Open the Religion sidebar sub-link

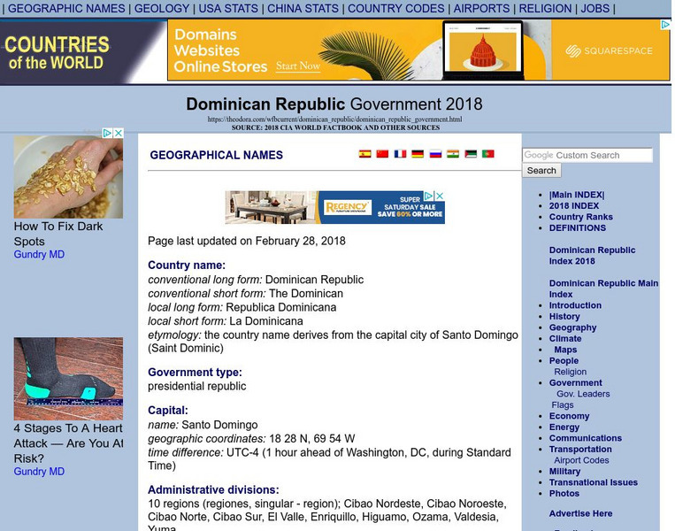coord(570,372)
